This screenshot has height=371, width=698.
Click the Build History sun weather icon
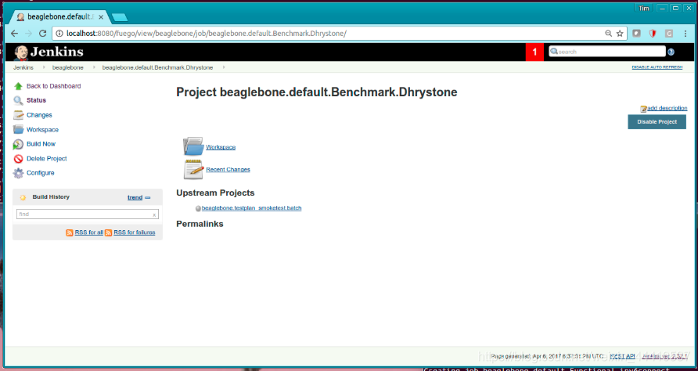[23, 197]
